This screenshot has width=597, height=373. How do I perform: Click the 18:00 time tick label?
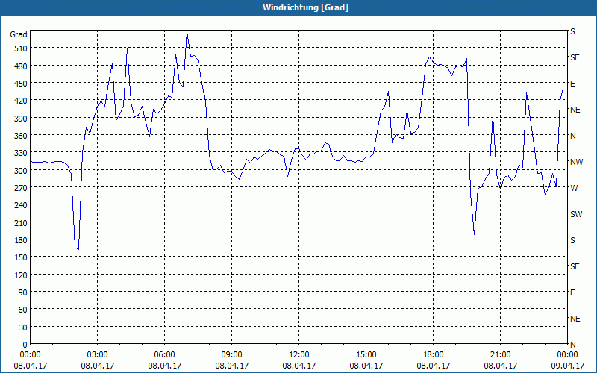tap(434, 355)
